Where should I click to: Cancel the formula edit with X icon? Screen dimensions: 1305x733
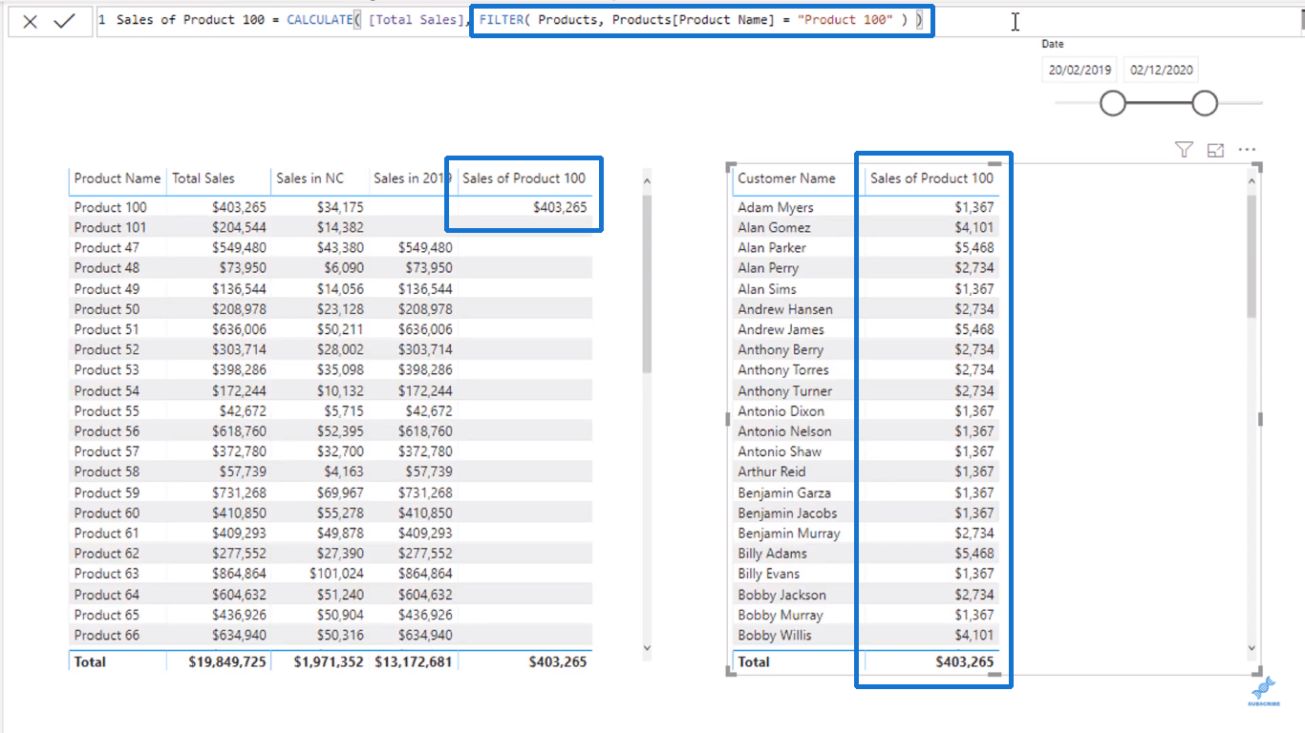31,21
